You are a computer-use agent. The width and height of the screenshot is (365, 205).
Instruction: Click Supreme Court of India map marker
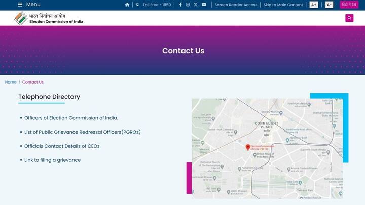point(328,152)
